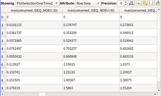This screenshot has width=161, height=96.
Task: Select cell 0.880848
Action: 91,57
